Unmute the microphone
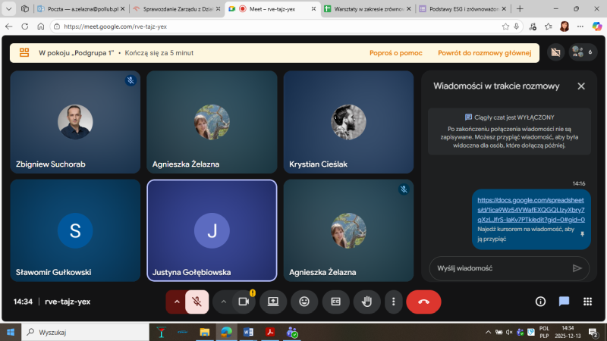607x341 pixels. click(197, 301)
